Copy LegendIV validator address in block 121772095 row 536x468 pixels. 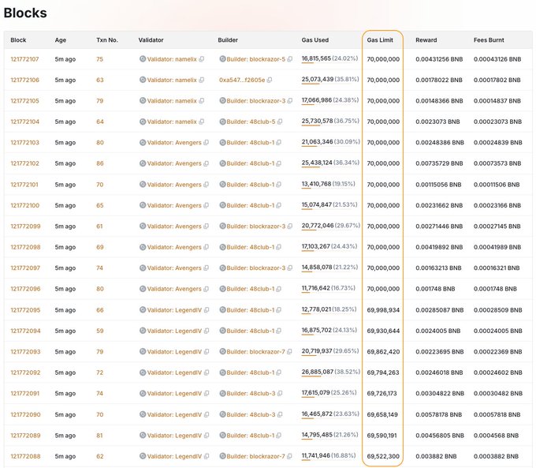pos(207,310)
